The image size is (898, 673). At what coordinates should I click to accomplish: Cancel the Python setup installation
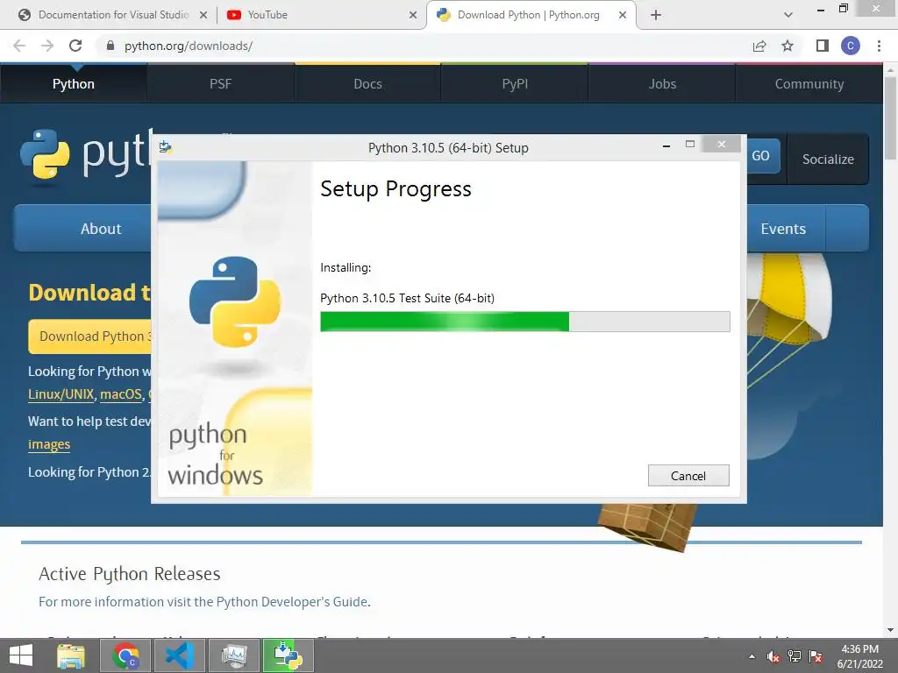click(688, 476)
